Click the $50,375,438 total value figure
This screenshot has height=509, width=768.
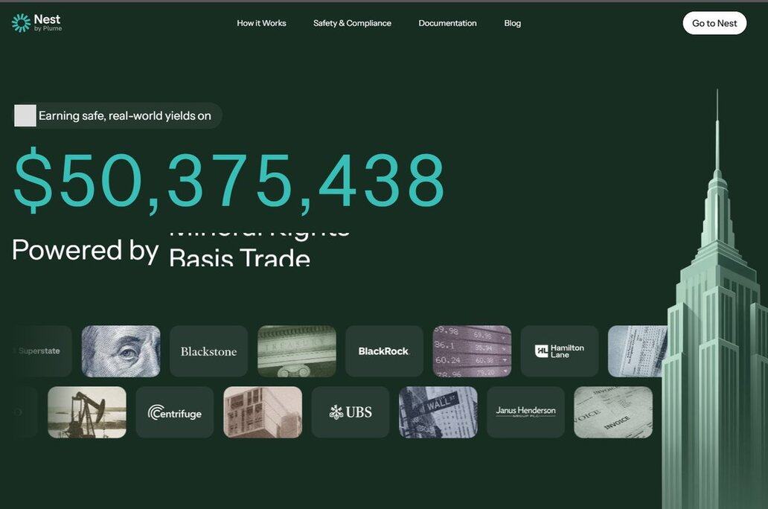coord(229,181)
